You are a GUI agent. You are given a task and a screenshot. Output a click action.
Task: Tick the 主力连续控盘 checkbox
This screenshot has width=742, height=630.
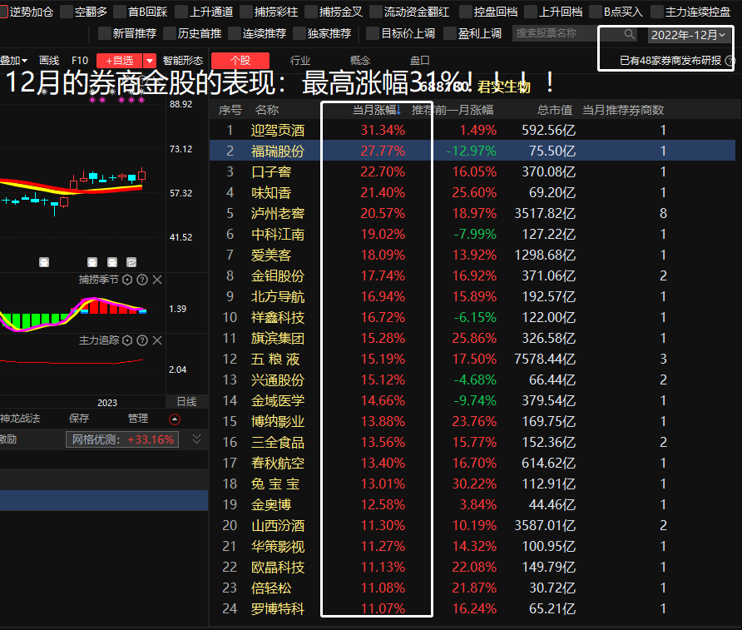[658, 12]
